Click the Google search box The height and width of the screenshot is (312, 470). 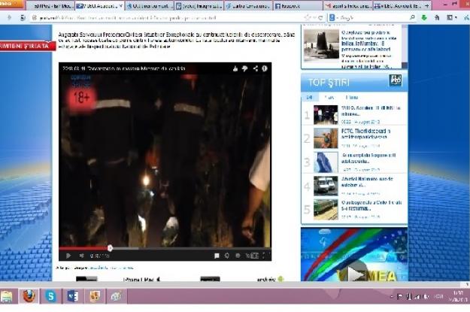tap(371, 18)
